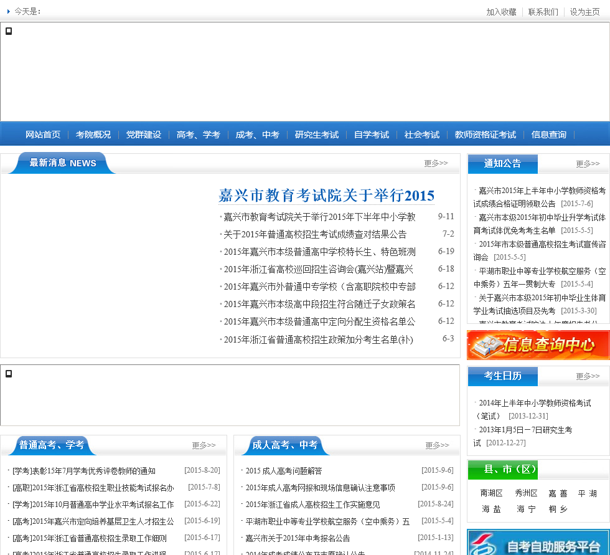Click 更多>> in 考生日历 section
610x555 pixels.
(x=588, y=376)
